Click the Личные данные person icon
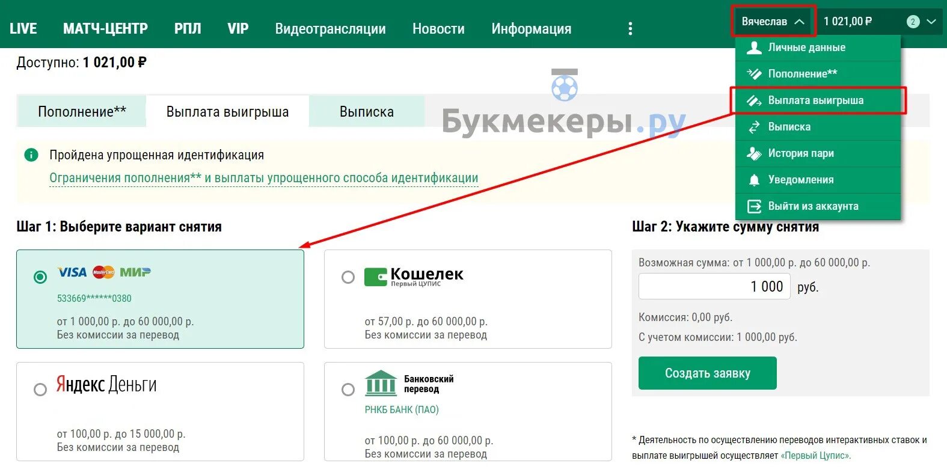Screen dimensions: 947x475 click(x=754, y=47)
